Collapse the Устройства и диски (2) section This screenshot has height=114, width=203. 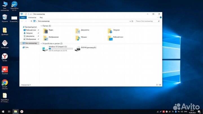(x=41, y=43)
